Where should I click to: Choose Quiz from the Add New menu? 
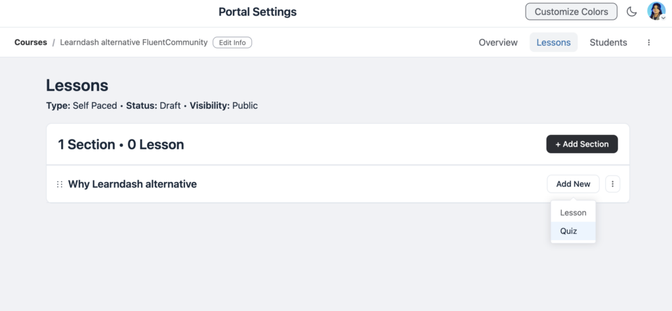pos(573,231)
